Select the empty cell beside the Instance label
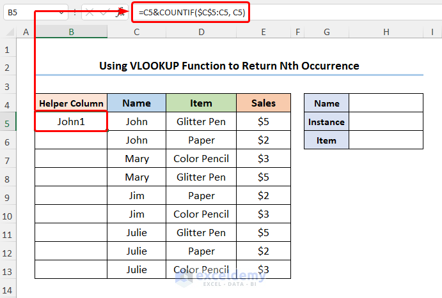 (x=386, y=122)
